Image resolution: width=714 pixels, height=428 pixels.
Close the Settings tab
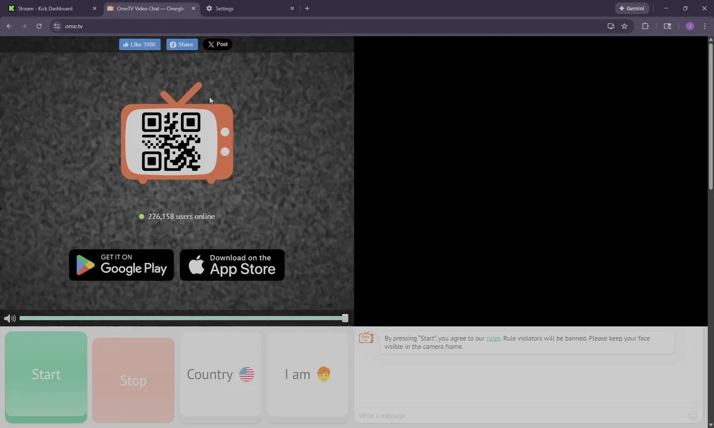click(x=292, y=8)
